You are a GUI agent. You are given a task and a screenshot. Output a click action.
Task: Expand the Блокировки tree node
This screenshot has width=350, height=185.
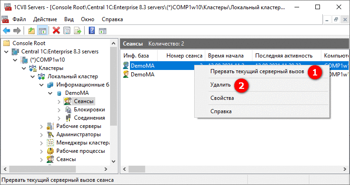point(59,110)
